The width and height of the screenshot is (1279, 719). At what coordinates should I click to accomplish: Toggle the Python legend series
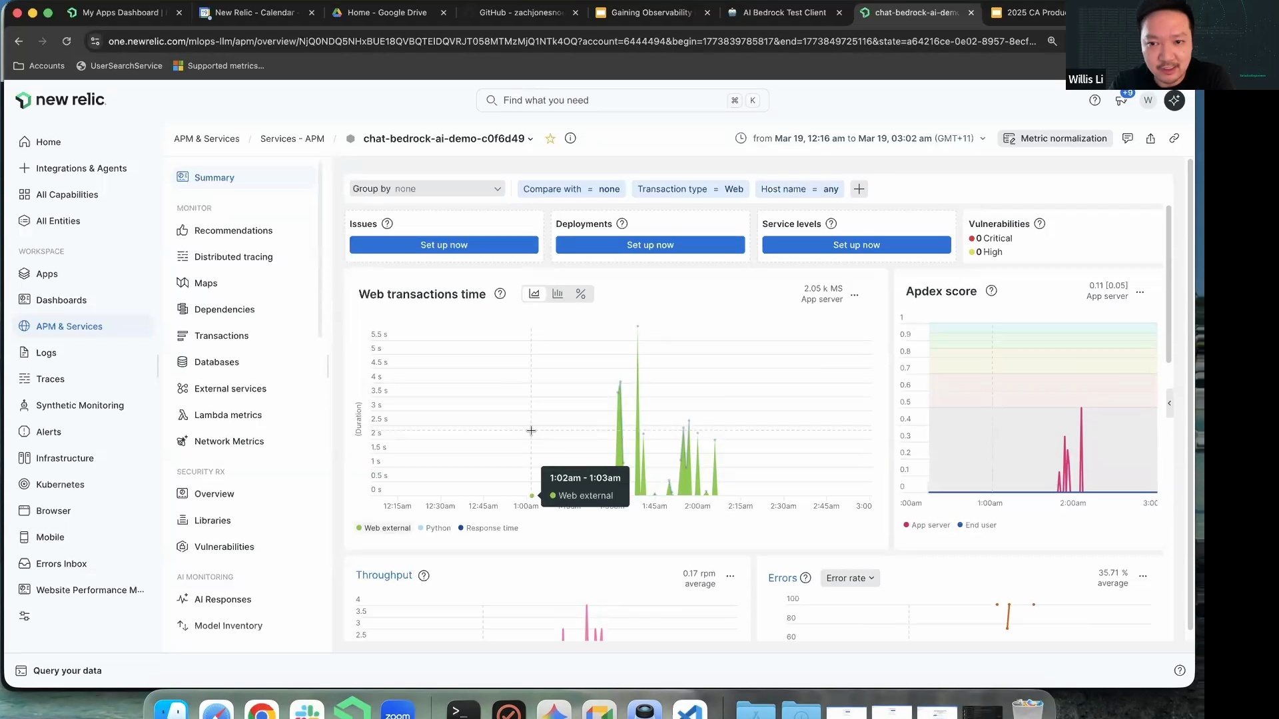[x=434, y=528]
